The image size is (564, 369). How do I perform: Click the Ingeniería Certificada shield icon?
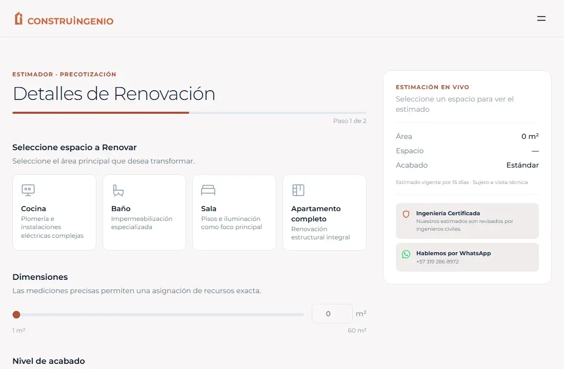[406, 214]
